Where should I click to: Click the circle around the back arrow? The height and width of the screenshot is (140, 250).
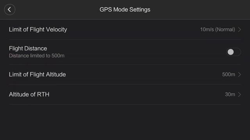coord(9,9)
